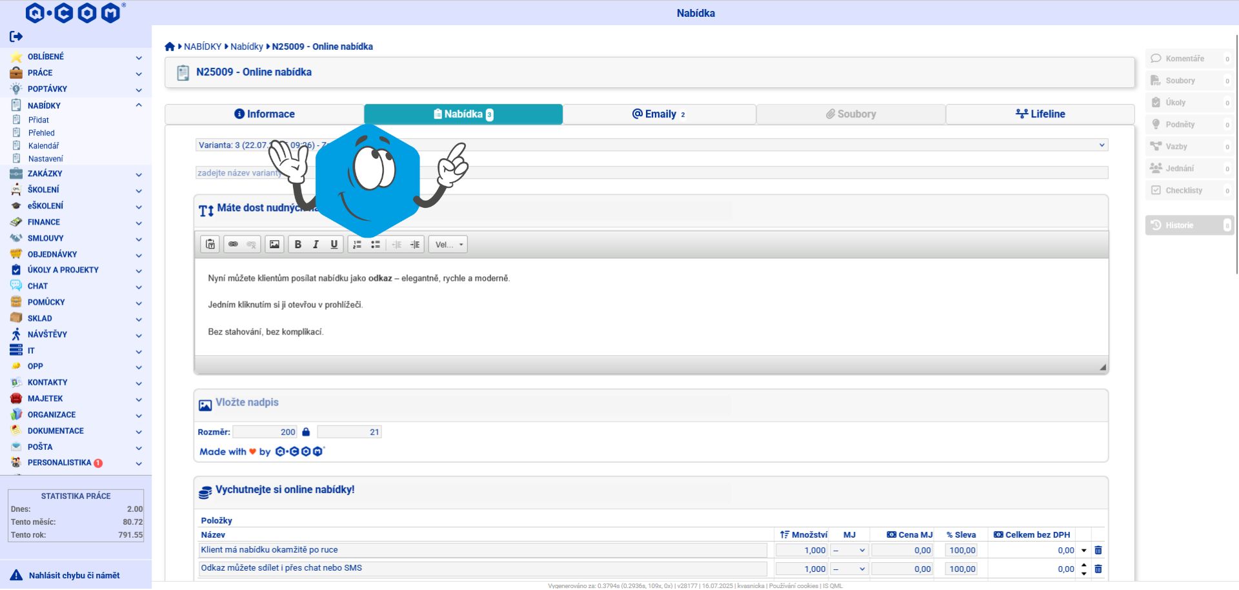Insert numbered list in the editor
Viewport: 1239px width, 590px height.
coord(357,245)
